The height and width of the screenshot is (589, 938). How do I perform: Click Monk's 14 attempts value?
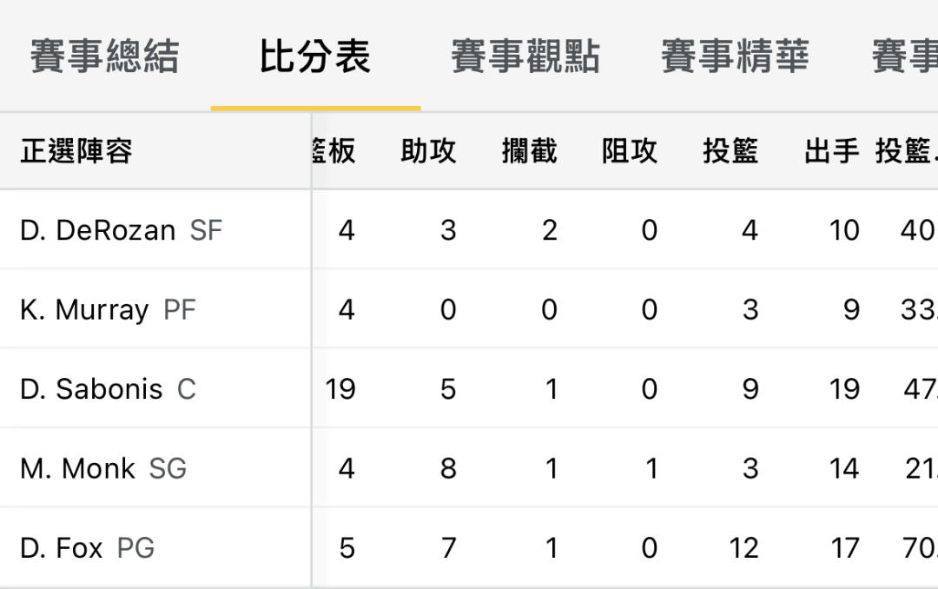(844, 469)
